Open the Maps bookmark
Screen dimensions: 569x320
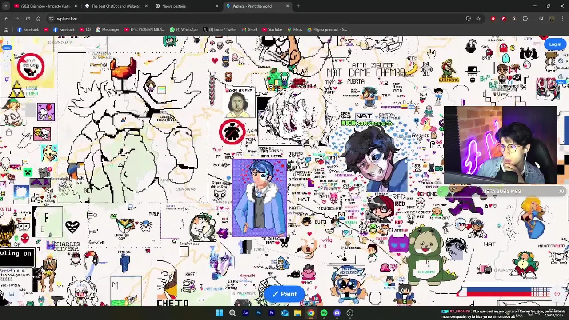pyautogui.click(x=294, y=30)
